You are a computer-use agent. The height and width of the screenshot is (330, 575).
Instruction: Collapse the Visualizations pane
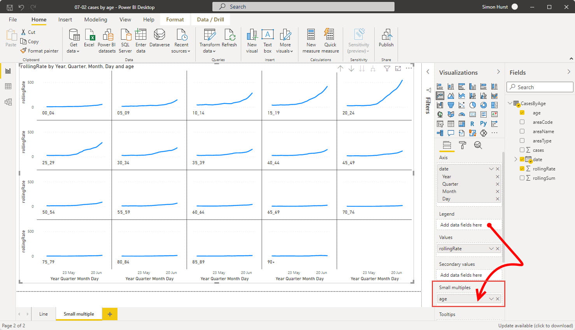click(498, 72)
